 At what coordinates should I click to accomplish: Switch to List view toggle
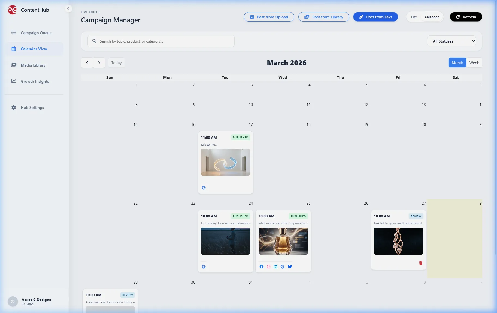point(414,17)
